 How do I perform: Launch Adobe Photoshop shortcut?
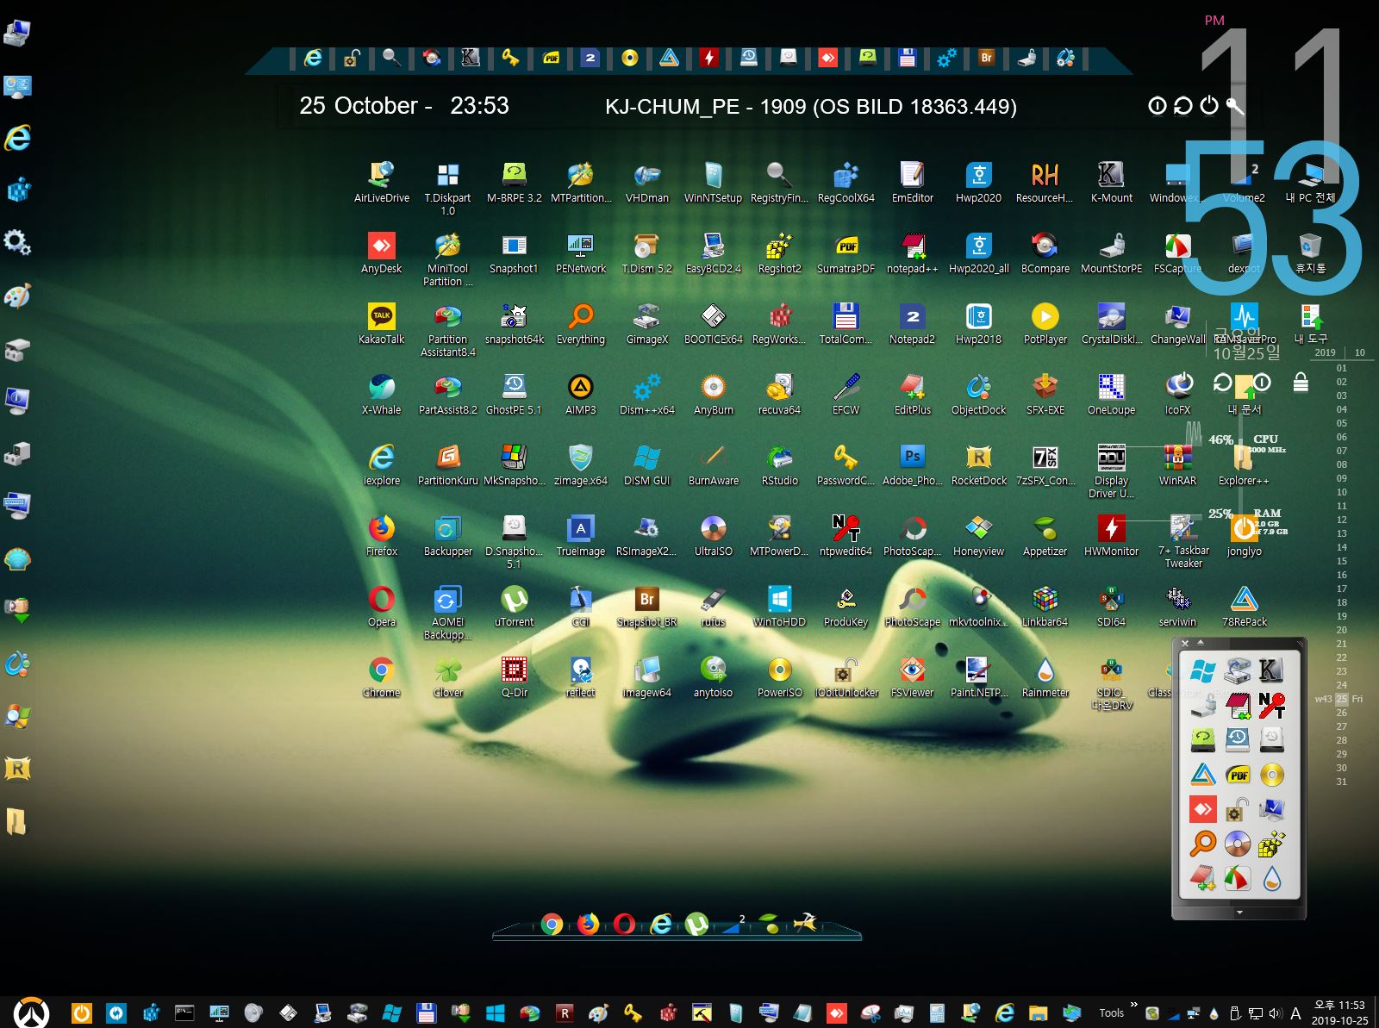tap(912, 464)
